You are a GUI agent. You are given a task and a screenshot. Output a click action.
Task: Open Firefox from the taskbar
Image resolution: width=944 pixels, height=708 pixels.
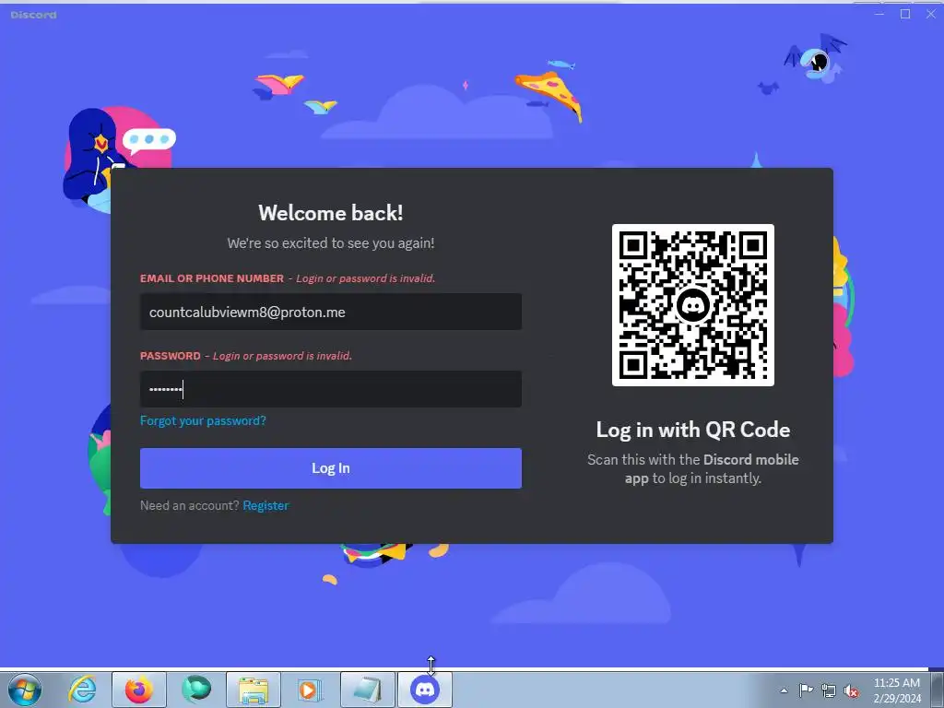139,690
